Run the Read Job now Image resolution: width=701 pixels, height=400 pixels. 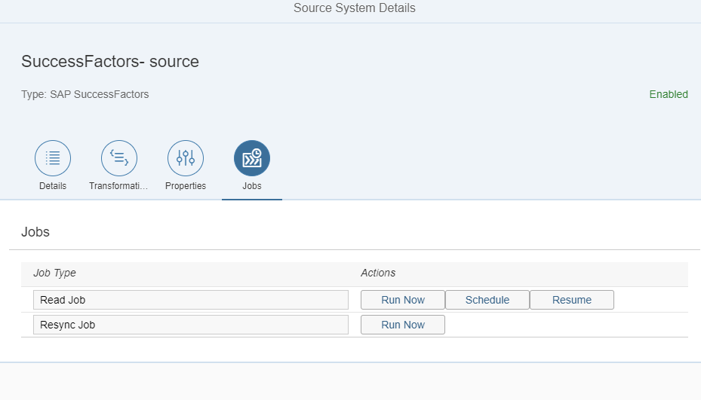[403, 300]
